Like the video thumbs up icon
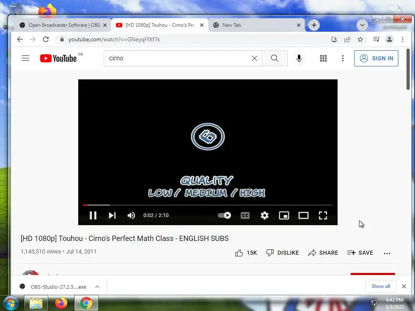Screen dimensions: 415x311 pyautogui.click(x=239, y=253)
